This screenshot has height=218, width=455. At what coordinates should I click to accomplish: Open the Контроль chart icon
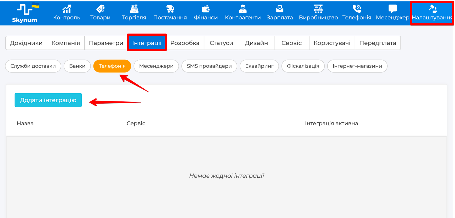coord(66,9)
